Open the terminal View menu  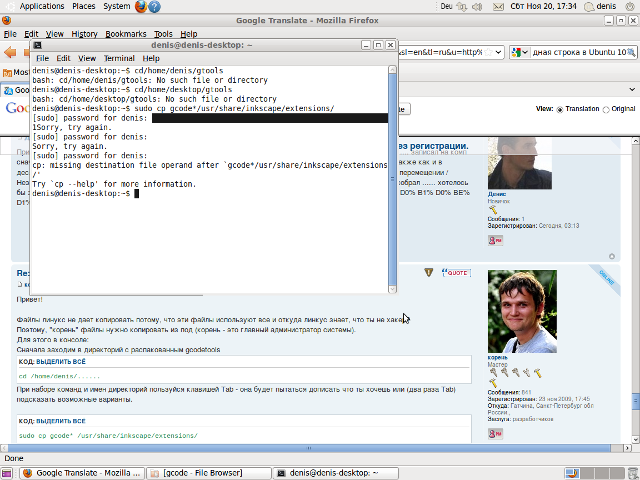point(87,58)
